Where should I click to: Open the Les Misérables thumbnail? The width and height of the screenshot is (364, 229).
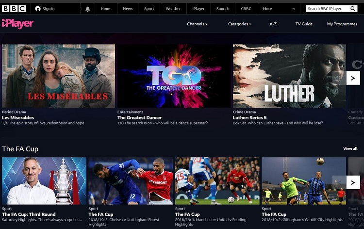coord(59,76)
